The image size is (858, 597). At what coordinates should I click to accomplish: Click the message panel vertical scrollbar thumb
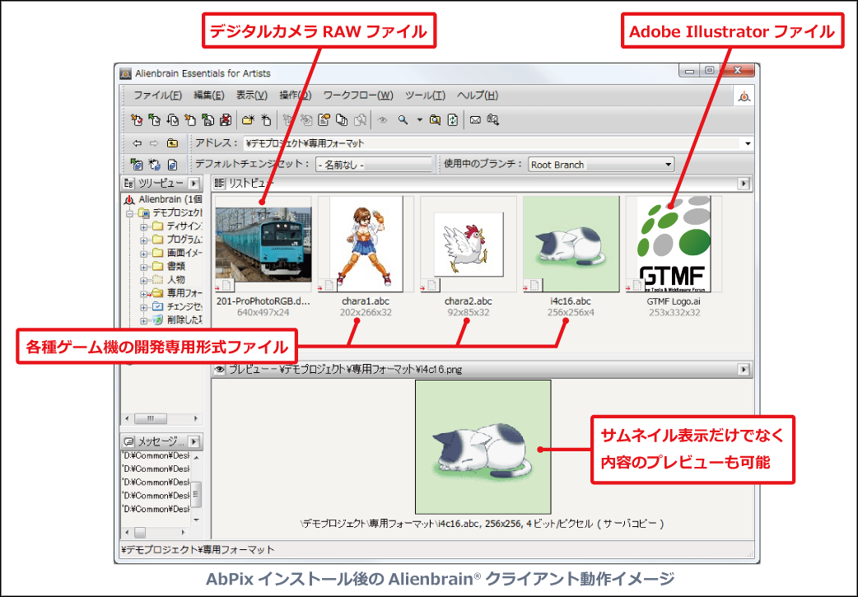coord(196,495)
